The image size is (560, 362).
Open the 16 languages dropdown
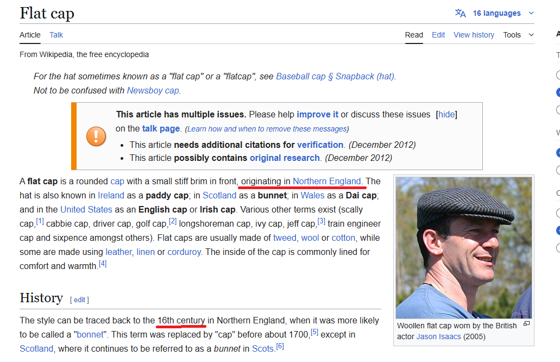(x=503, y=13)
